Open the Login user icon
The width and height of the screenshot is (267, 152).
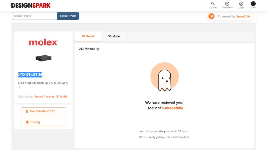[x=241, y=4]
